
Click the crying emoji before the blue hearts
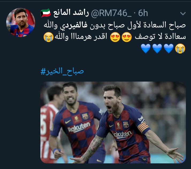[x=180, y=49]
